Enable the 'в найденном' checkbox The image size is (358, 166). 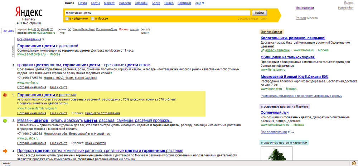(67, 19)
